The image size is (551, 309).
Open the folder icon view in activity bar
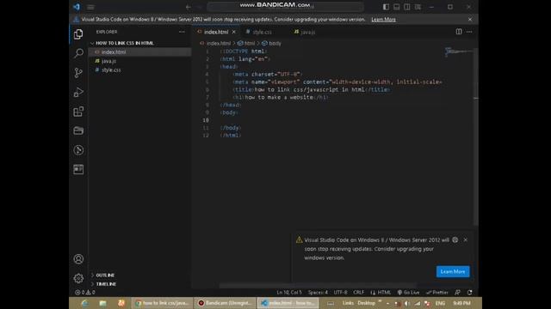(78, 130)
